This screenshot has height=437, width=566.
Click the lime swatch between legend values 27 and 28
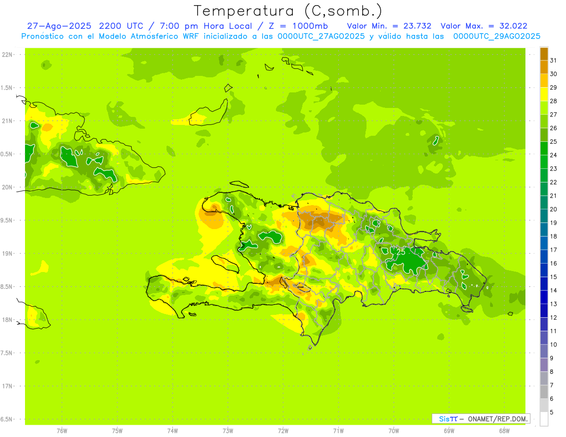click(544, 107)
